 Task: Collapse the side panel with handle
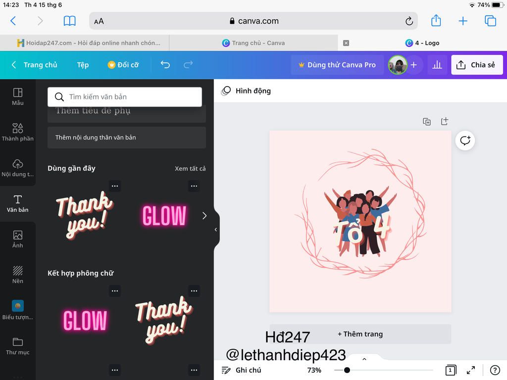pos(216,230)
